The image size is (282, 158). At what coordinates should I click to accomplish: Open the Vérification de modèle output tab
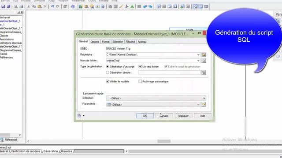(x=26, y=151)
